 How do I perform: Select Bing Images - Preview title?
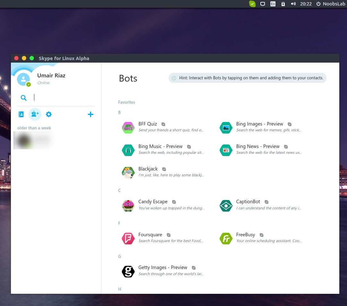[x=259, y=124]
